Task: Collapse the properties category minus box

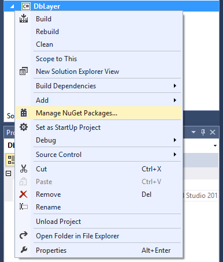Action: coord(8,174)
